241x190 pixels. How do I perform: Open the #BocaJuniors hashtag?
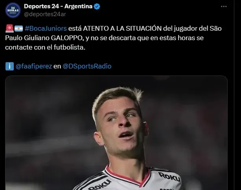[46, 28]
